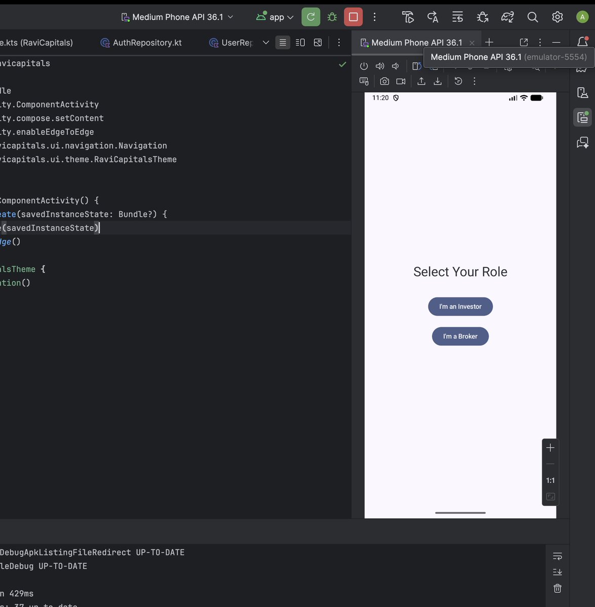
Task: Open app run configuration dropdown
Action: 274,17
